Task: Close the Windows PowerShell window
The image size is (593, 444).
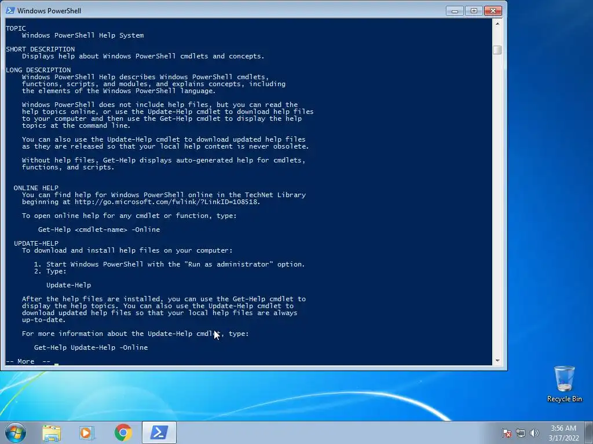Action: [x=493, y=11]
